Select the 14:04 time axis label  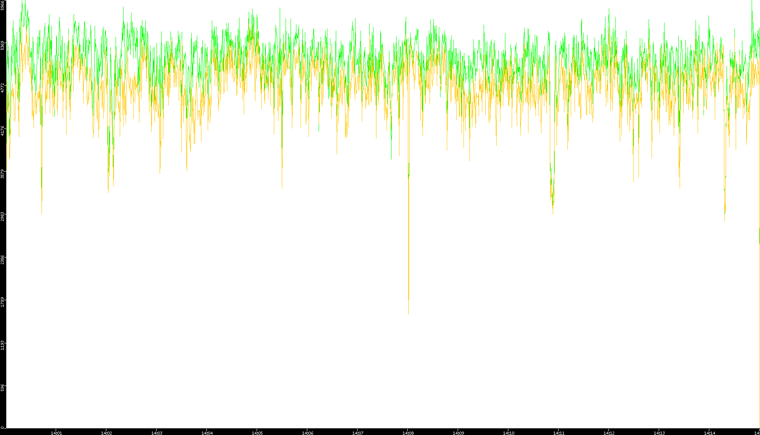tap(207, 433)
